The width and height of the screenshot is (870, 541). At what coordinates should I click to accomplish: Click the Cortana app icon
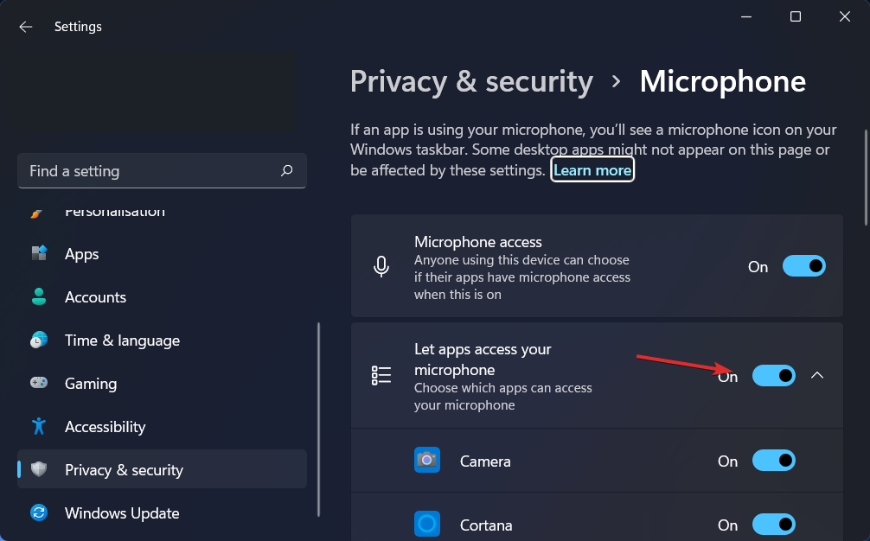click(x=426, y=524)
